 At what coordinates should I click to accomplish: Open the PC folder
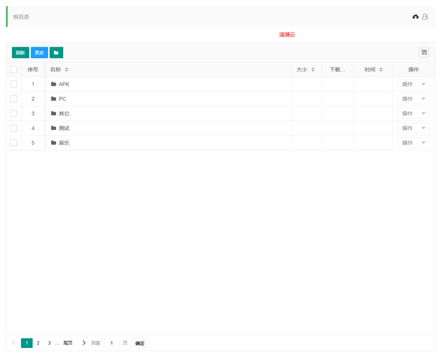pyautogui.click(x=62, y=99)
